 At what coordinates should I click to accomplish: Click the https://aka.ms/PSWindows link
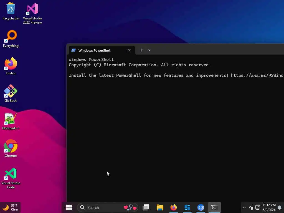click(257, 75)
